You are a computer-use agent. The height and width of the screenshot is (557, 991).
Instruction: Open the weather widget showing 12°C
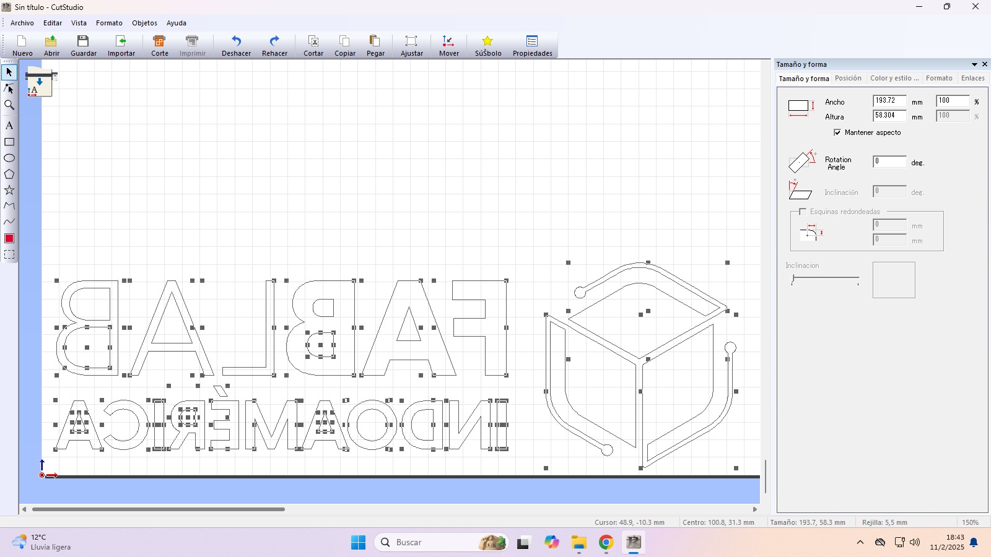point(41,543)
